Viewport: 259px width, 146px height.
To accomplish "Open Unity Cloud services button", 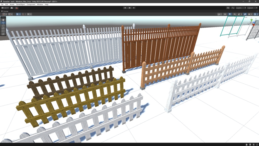I will click(12, 8).
